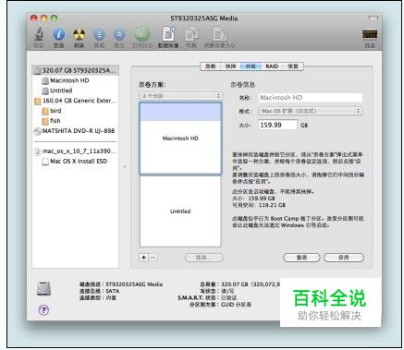404x350 pixels.
Task: Click the Mount toolbar icon
Action: [x=99, y=35]
